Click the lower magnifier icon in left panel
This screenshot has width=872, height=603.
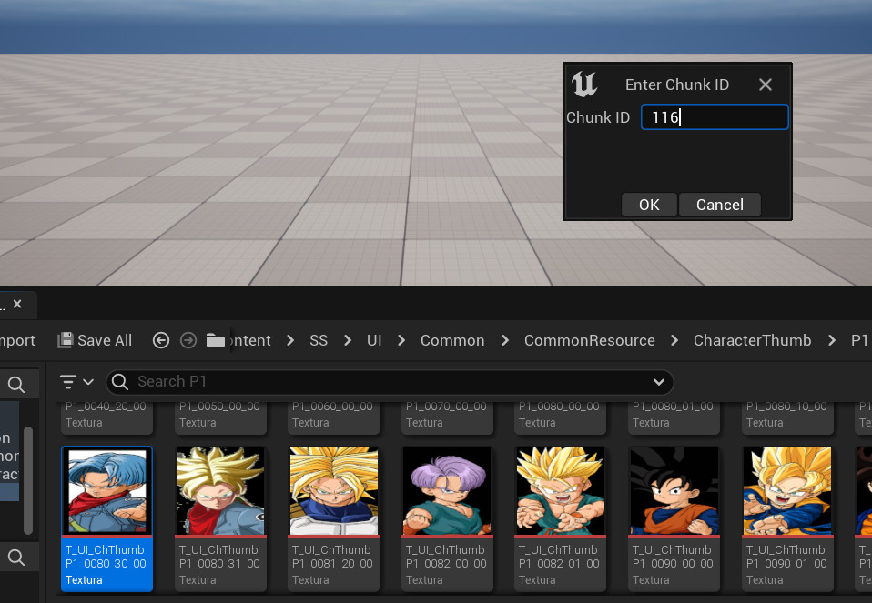(16, 557)
